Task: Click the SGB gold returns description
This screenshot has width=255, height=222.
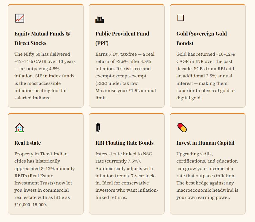Action: [x=206, y=76]
